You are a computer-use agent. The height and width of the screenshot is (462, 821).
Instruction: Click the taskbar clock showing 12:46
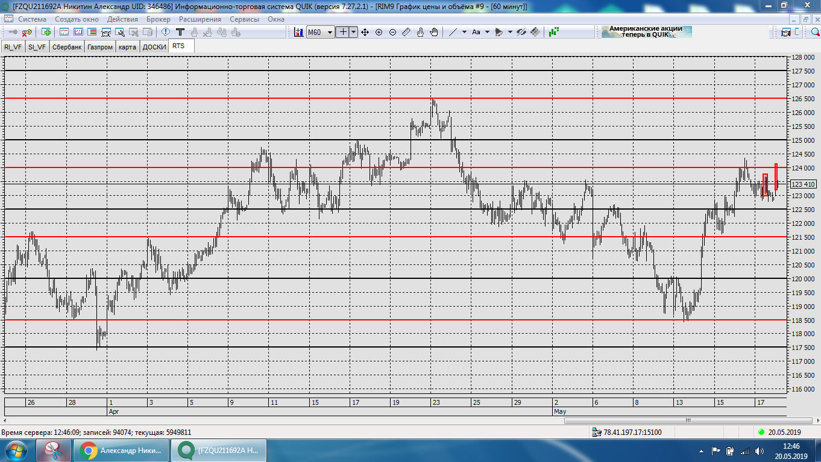[x=791, y=446]
